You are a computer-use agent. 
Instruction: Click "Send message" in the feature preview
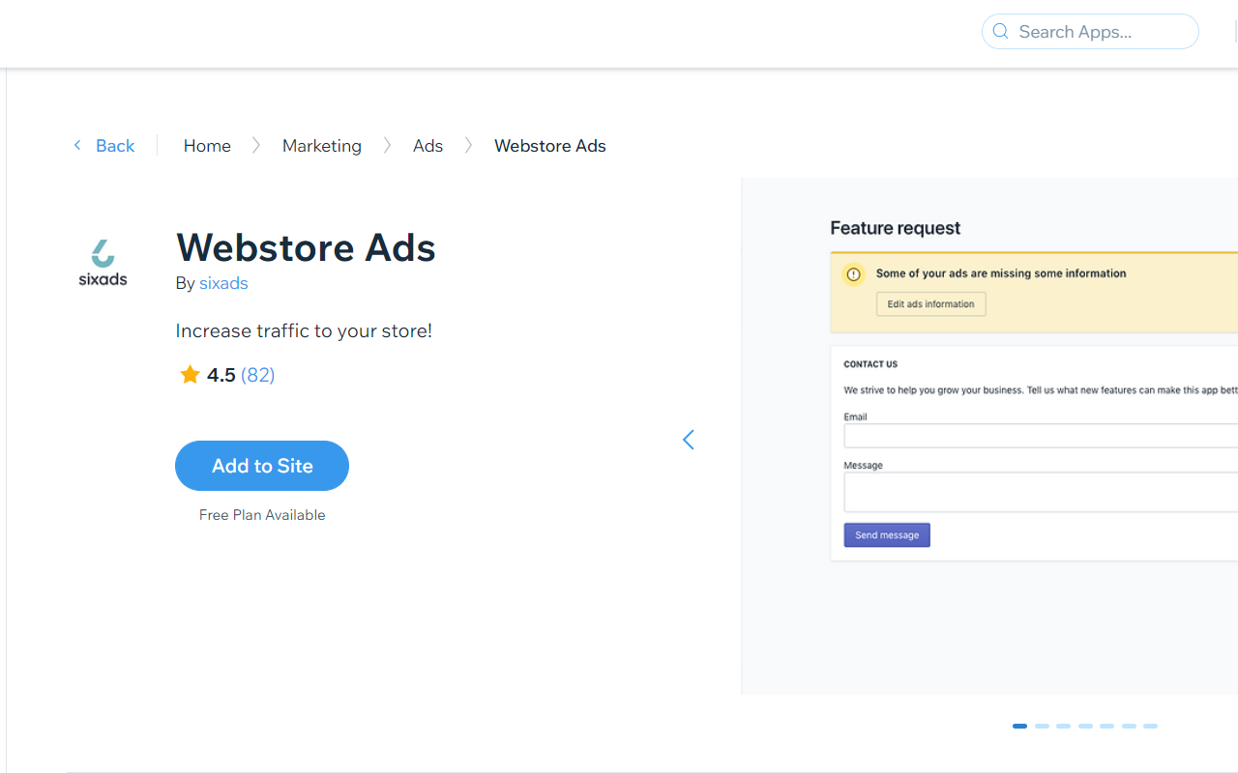886,534
